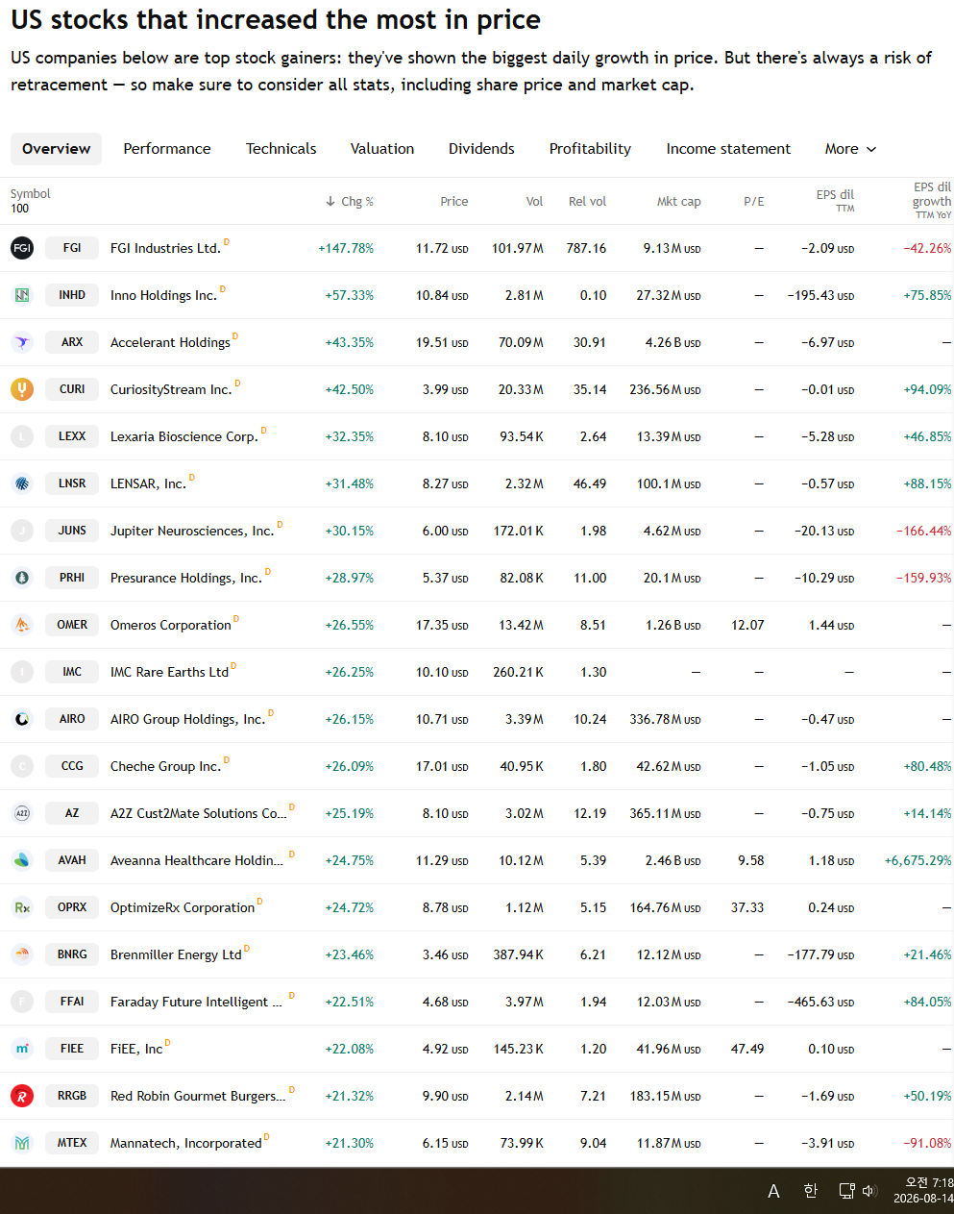This screenshot has height=1214, width=954.
Task: Click the ARX company logo icon
Action: coord(22,342)
